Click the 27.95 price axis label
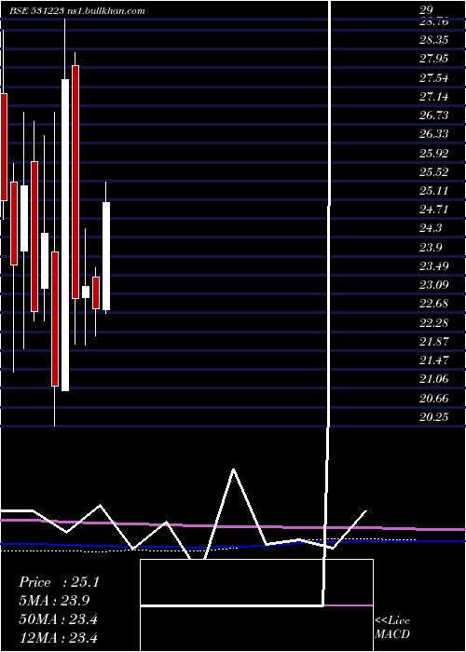Image resolution: width=466 pixels, height=652 pixels. [x=434, y=59]
